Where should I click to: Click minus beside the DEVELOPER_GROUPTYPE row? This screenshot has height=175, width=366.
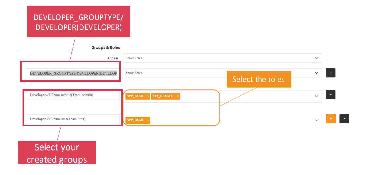click(x=330, y=73)
